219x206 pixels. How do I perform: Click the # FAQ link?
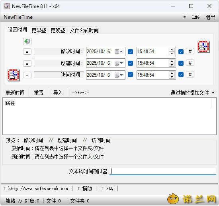(x=107, y=188)
